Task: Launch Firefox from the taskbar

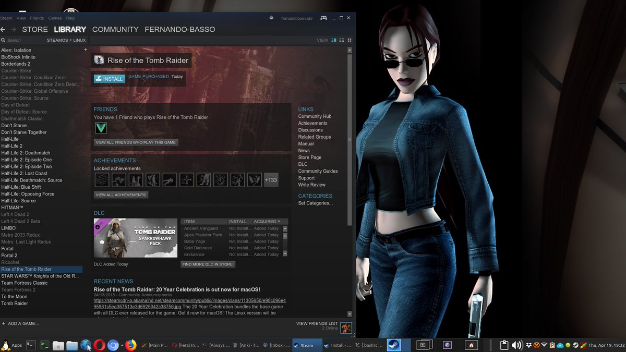Action: tap(130, 345)
